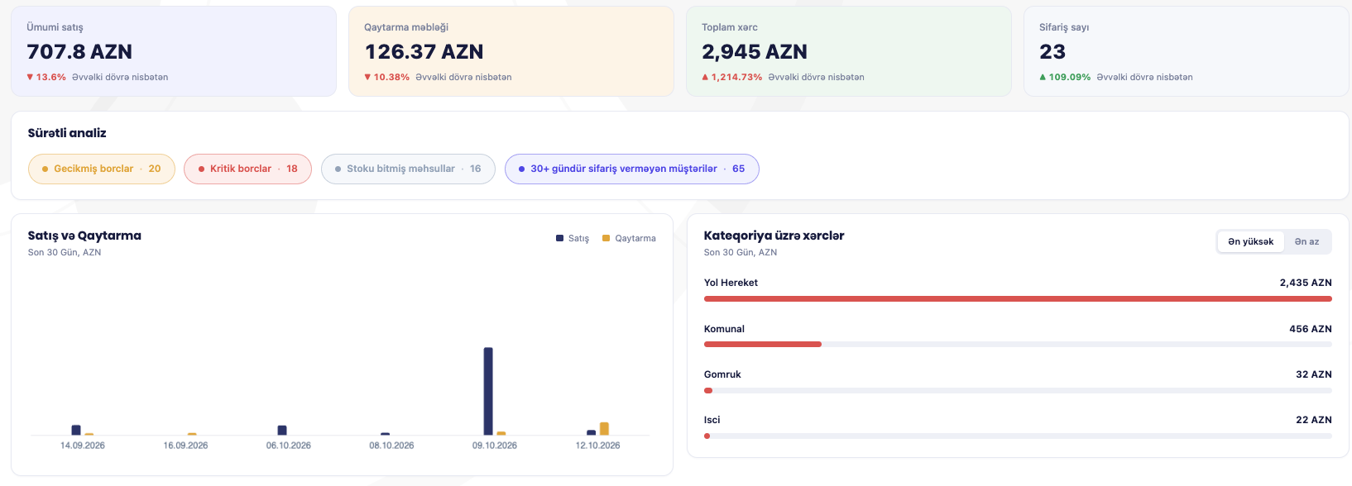Click the Sürətli analiz heading

(67, 133)
